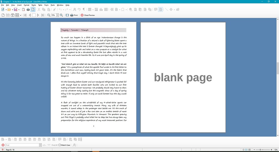Click the Single Page Preview icon

pyautogui.click(x=3, y=15)
